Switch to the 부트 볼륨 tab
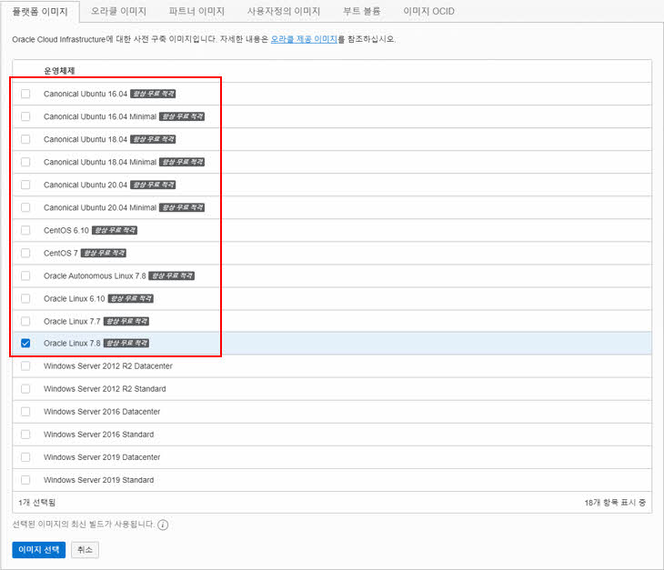 pyautogui.click(x=362, y=12)
